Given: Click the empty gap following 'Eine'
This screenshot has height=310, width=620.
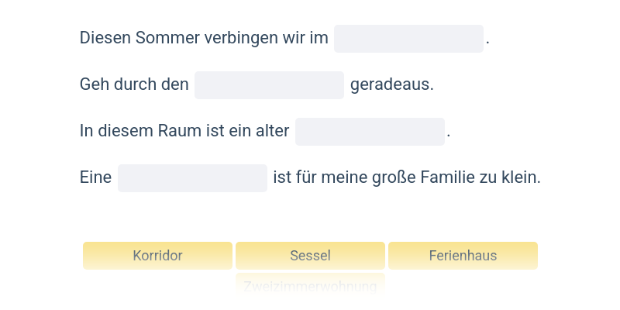Looking at the screenshot, I should click(192, 178).
